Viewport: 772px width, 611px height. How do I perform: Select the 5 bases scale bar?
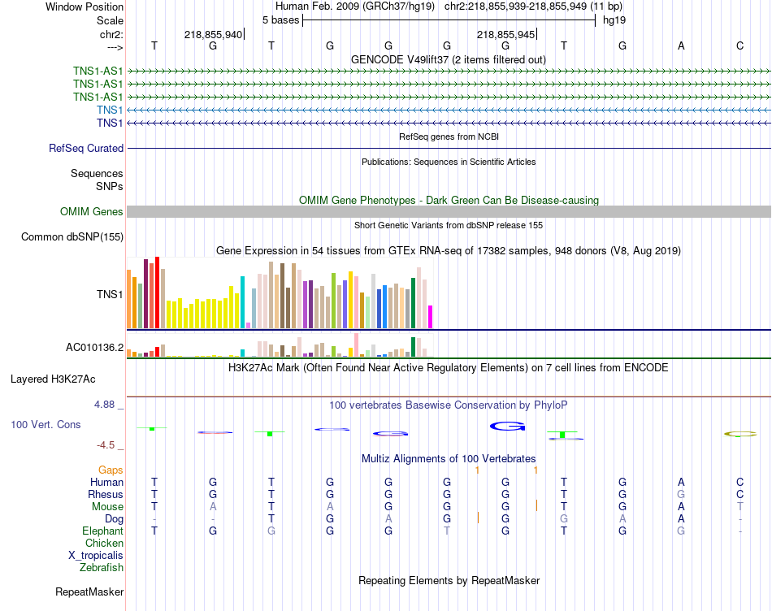point(449,20)
